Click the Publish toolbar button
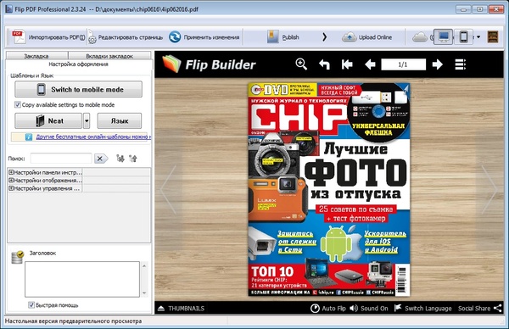The image size is (509, 329). [283, 37]
